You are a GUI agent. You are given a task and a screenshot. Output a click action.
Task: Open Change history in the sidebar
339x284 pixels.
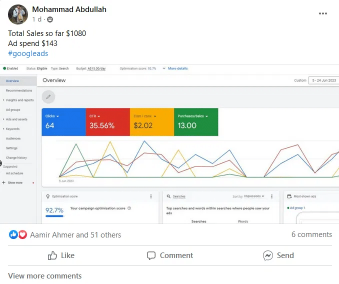[16, 157]
